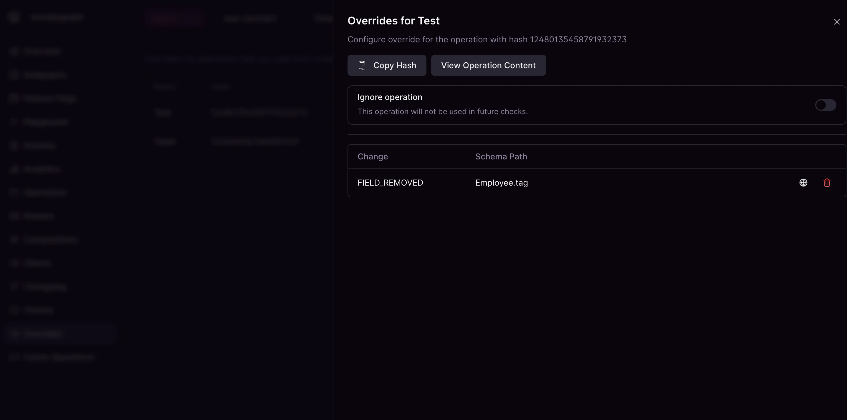Click the Employee.tag schema path text
Image resolution: width=847 pixels, height=420 pixels.
501,183
